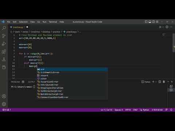Open the Run and Debug view
This screenshot has height=131, width=175.
(x=4, y=44)
